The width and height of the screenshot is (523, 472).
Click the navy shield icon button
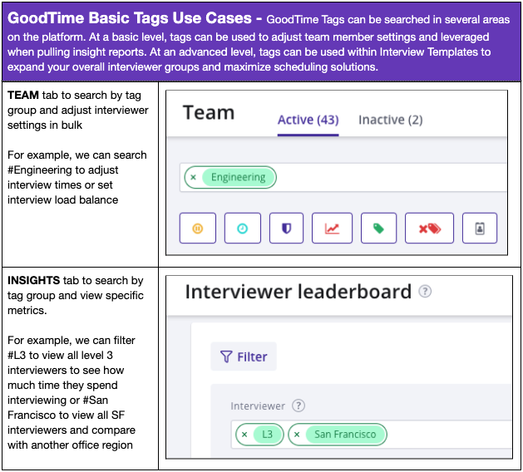click(x=287, y=229)
